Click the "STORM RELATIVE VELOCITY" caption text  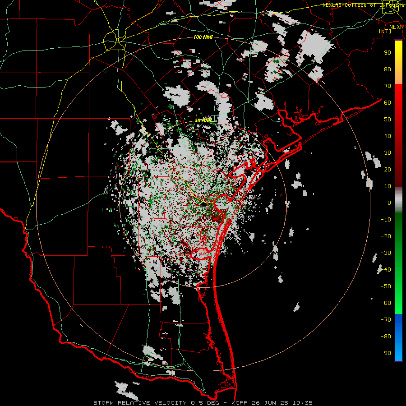[140, 403]
